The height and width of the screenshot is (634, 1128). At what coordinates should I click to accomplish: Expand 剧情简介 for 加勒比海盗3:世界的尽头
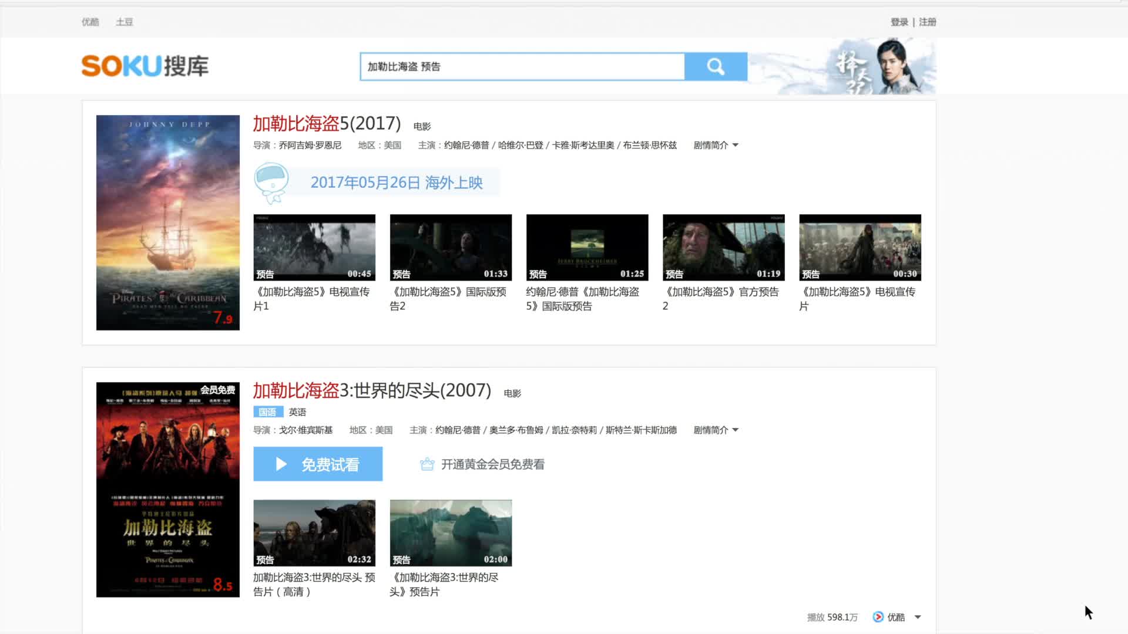click(x=716, y=430)
